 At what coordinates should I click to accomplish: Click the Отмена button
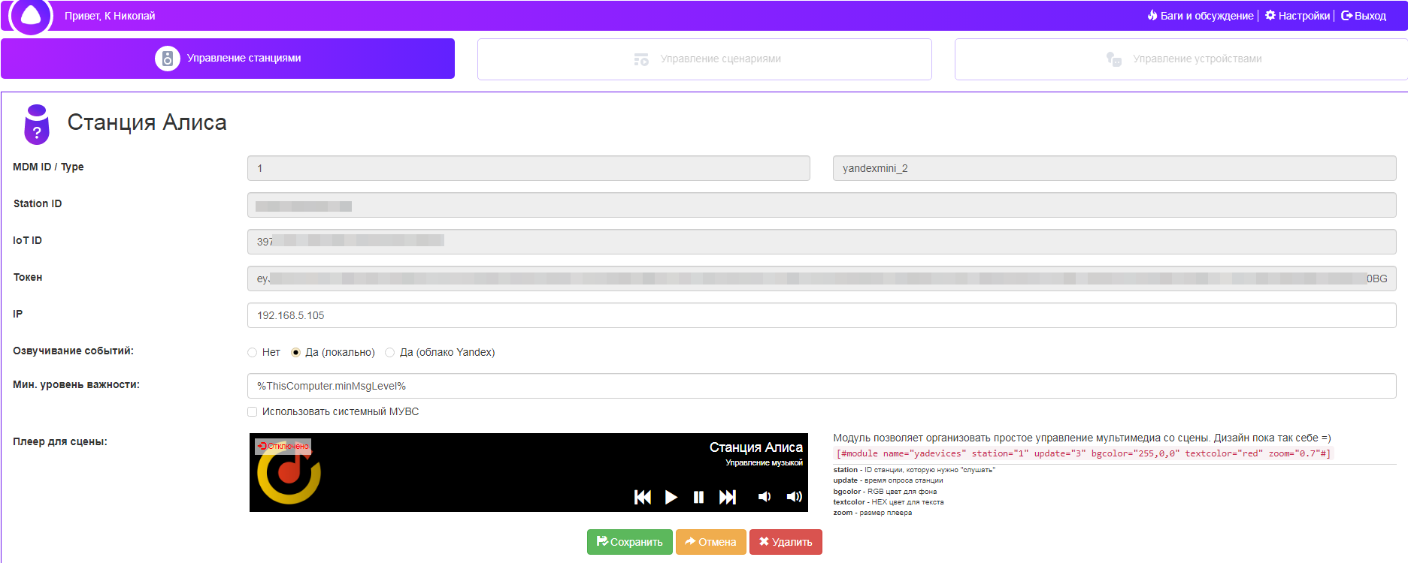click(711, 542)
